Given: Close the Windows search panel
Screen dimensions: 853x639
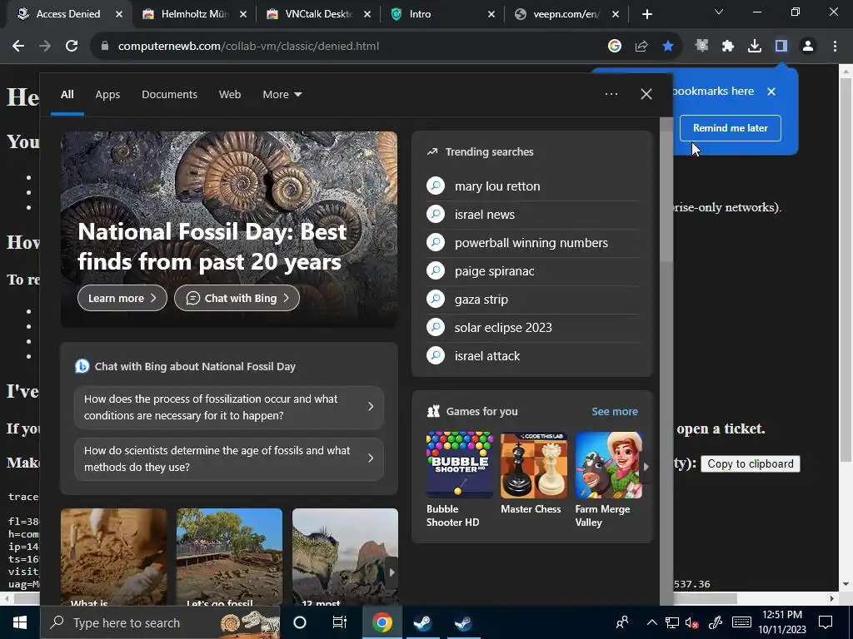Looking at the screenshot, I should pyautogui.click(x=646, y=94).
